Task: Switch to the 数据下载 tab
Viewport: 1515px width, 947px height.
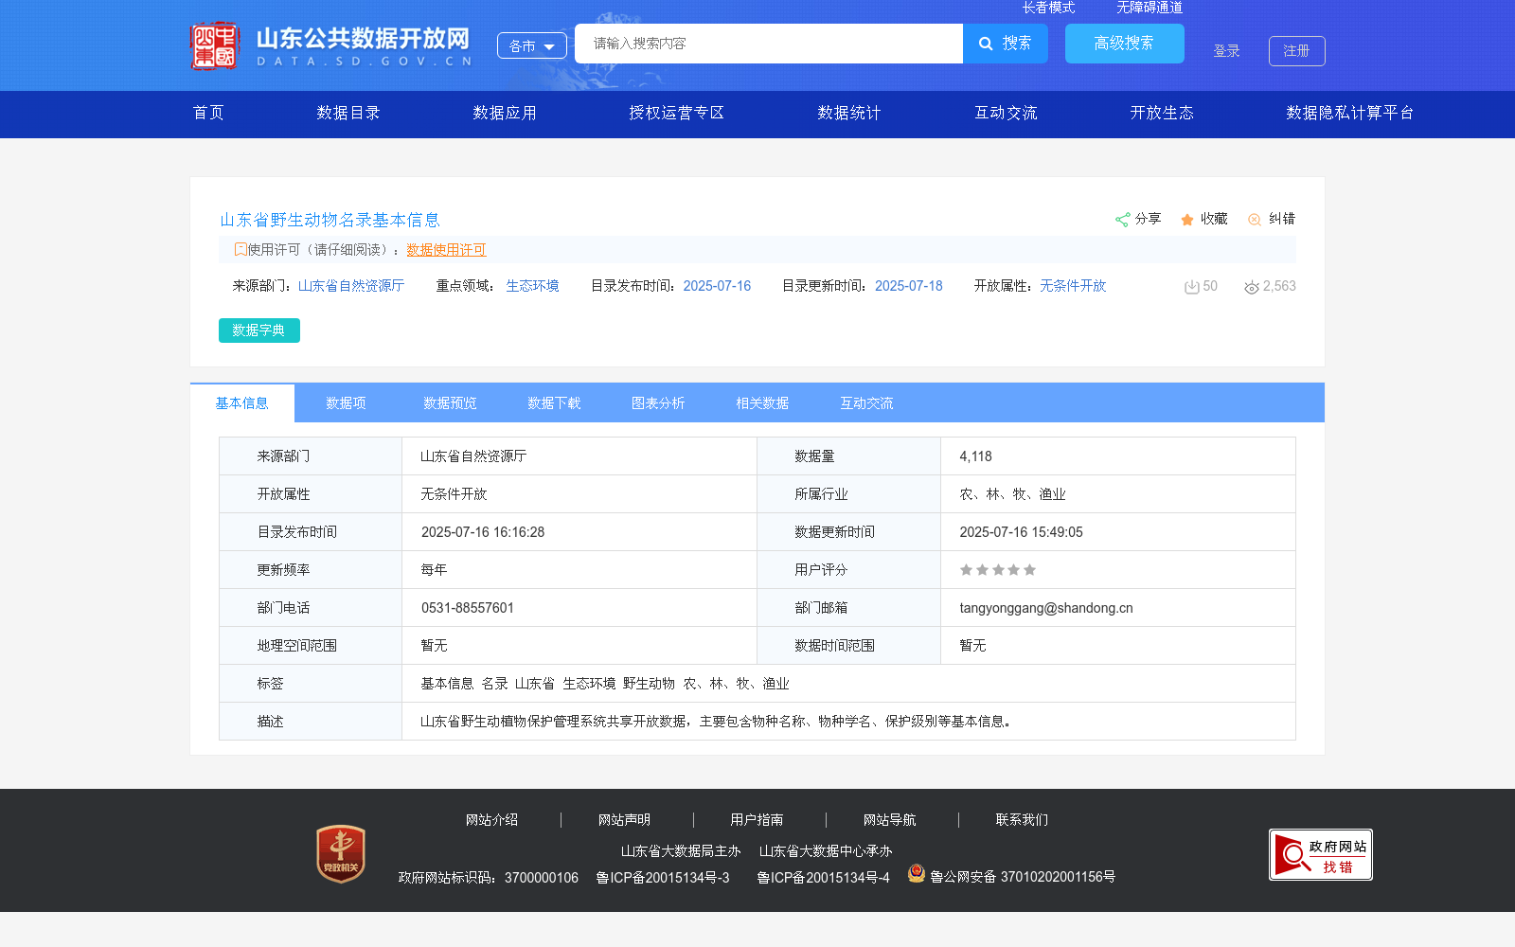Action: coord(555,403)
